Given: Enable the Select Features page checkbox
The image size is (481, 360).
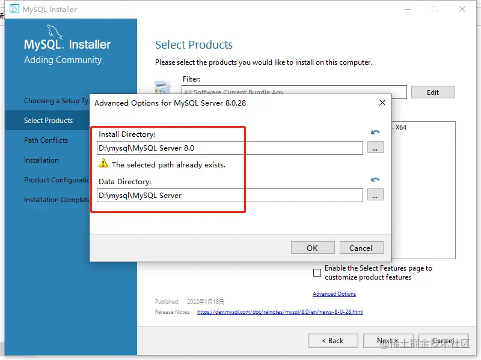Looking at the screenshot, I should (x=317, y=272).
